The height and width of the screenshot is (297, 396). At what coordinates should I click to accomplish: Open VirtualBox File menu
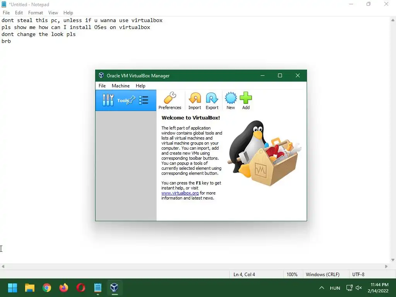(102, 86)
